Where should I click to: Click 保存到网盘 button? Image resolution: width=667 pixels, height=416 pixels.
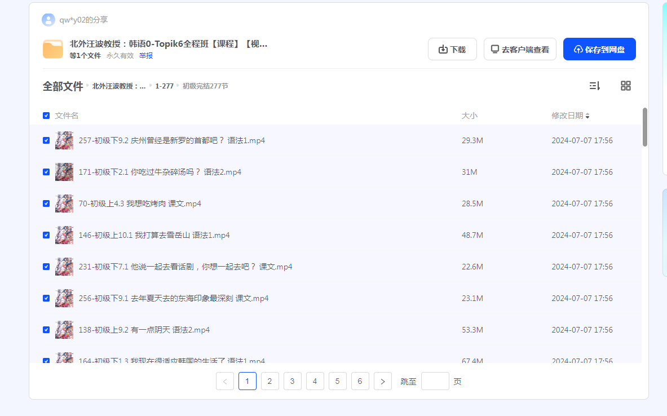pos(599,49)
